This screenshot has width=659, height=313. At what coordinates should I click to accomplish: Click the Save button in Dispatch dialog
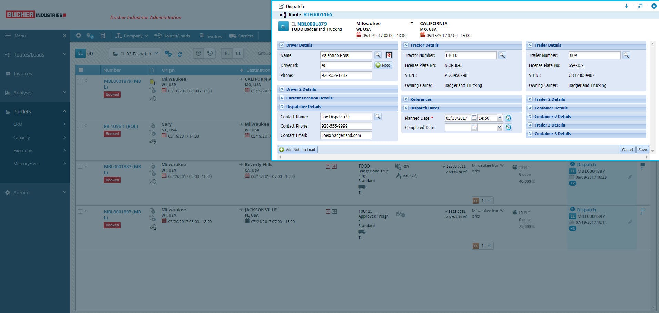click(x=642, y=150)
